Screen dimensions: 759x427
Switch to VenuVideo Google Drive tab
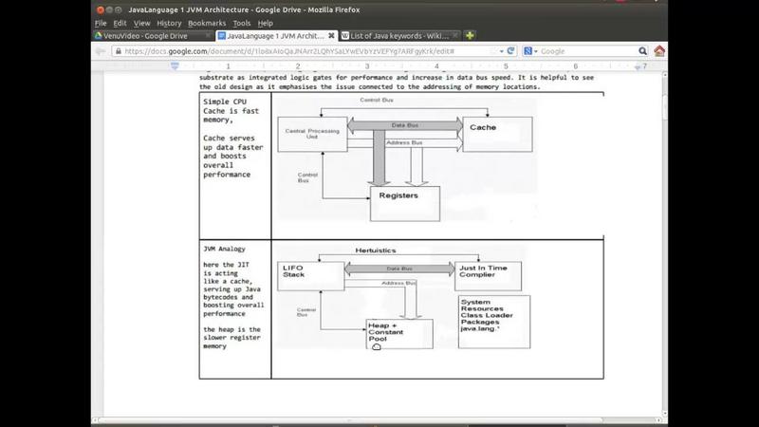click(x=153, y=36)
